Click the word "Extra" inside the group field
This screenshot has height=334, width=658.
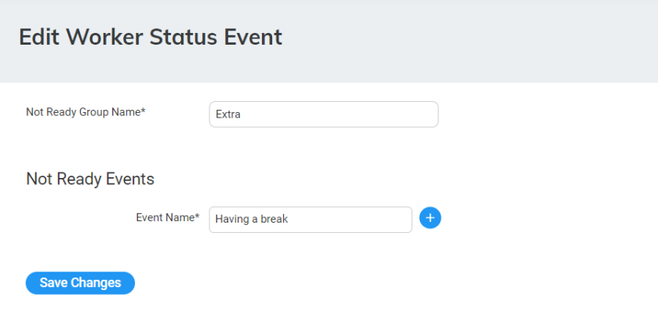pos(228,114)
